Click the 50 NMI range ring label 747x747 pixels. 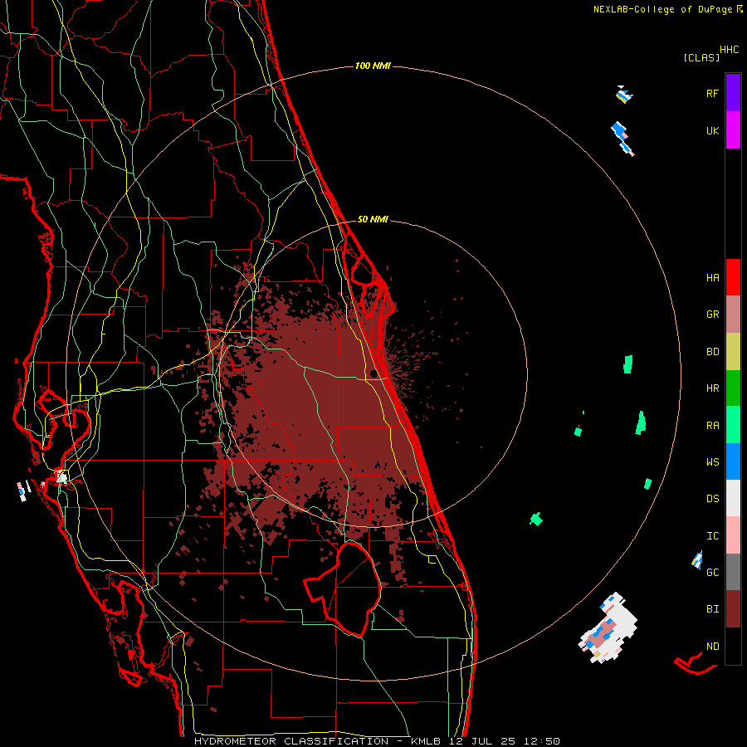(373, 219)
